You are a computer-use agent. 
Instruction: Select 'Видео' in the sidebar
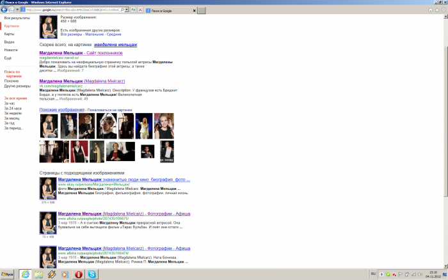click(9, 42)
